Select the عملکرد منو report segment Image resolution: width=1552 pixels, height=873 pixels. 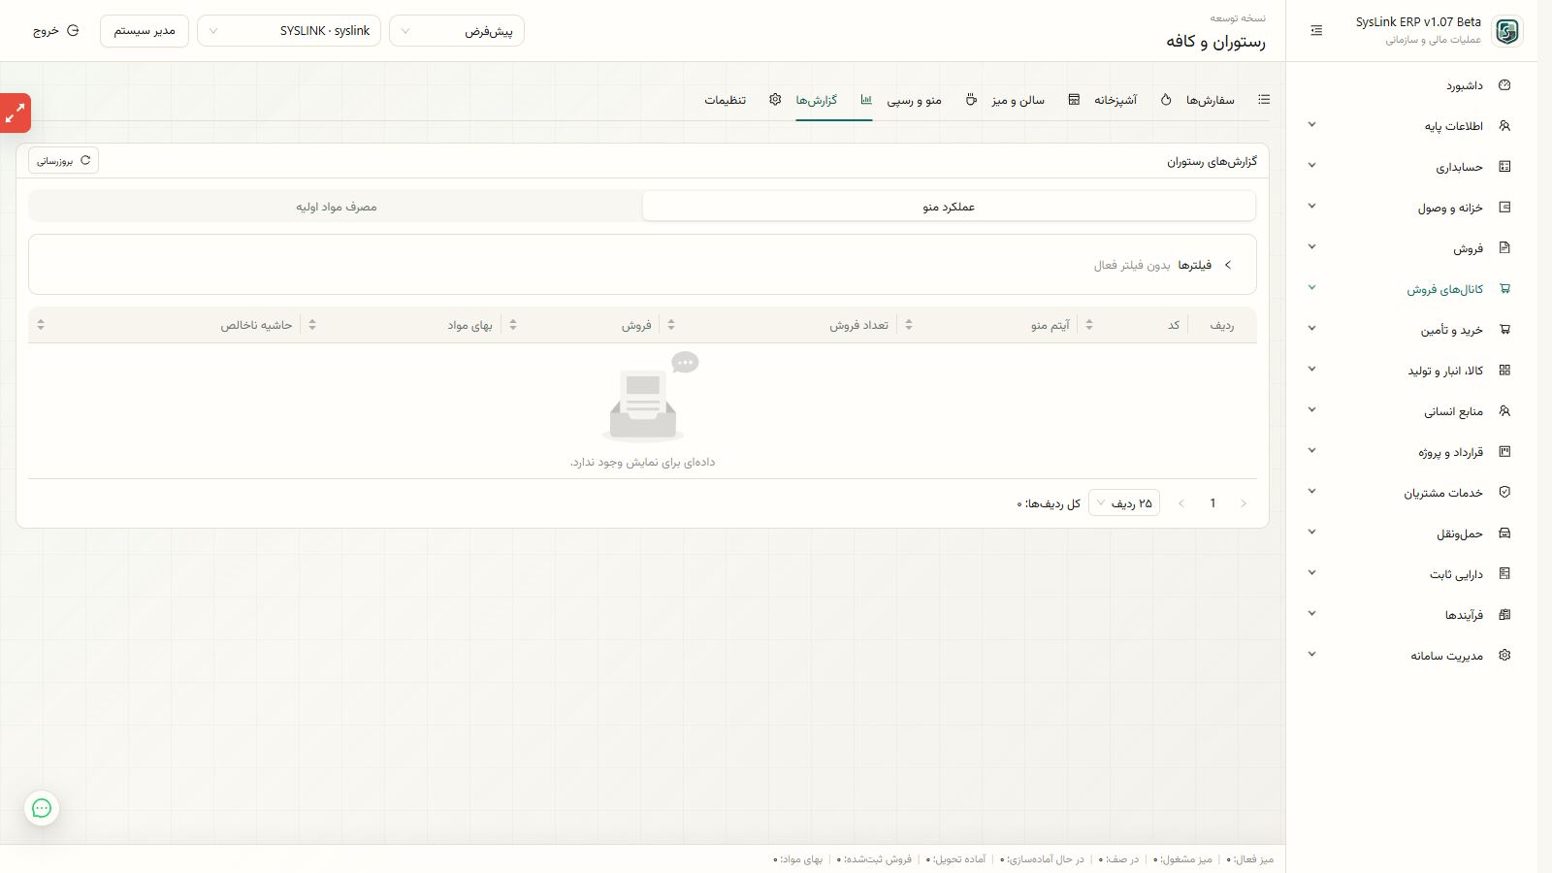pyautogui.click(x=949, y=207)
